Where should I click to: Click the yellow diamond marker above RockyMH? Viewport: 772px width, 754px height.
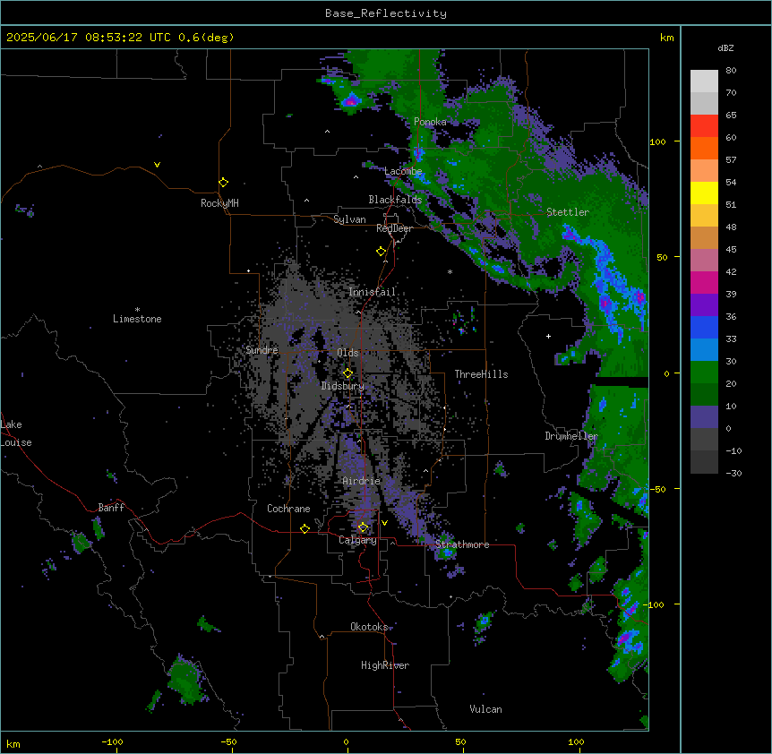pyautogui.click(x=224, y=183)
